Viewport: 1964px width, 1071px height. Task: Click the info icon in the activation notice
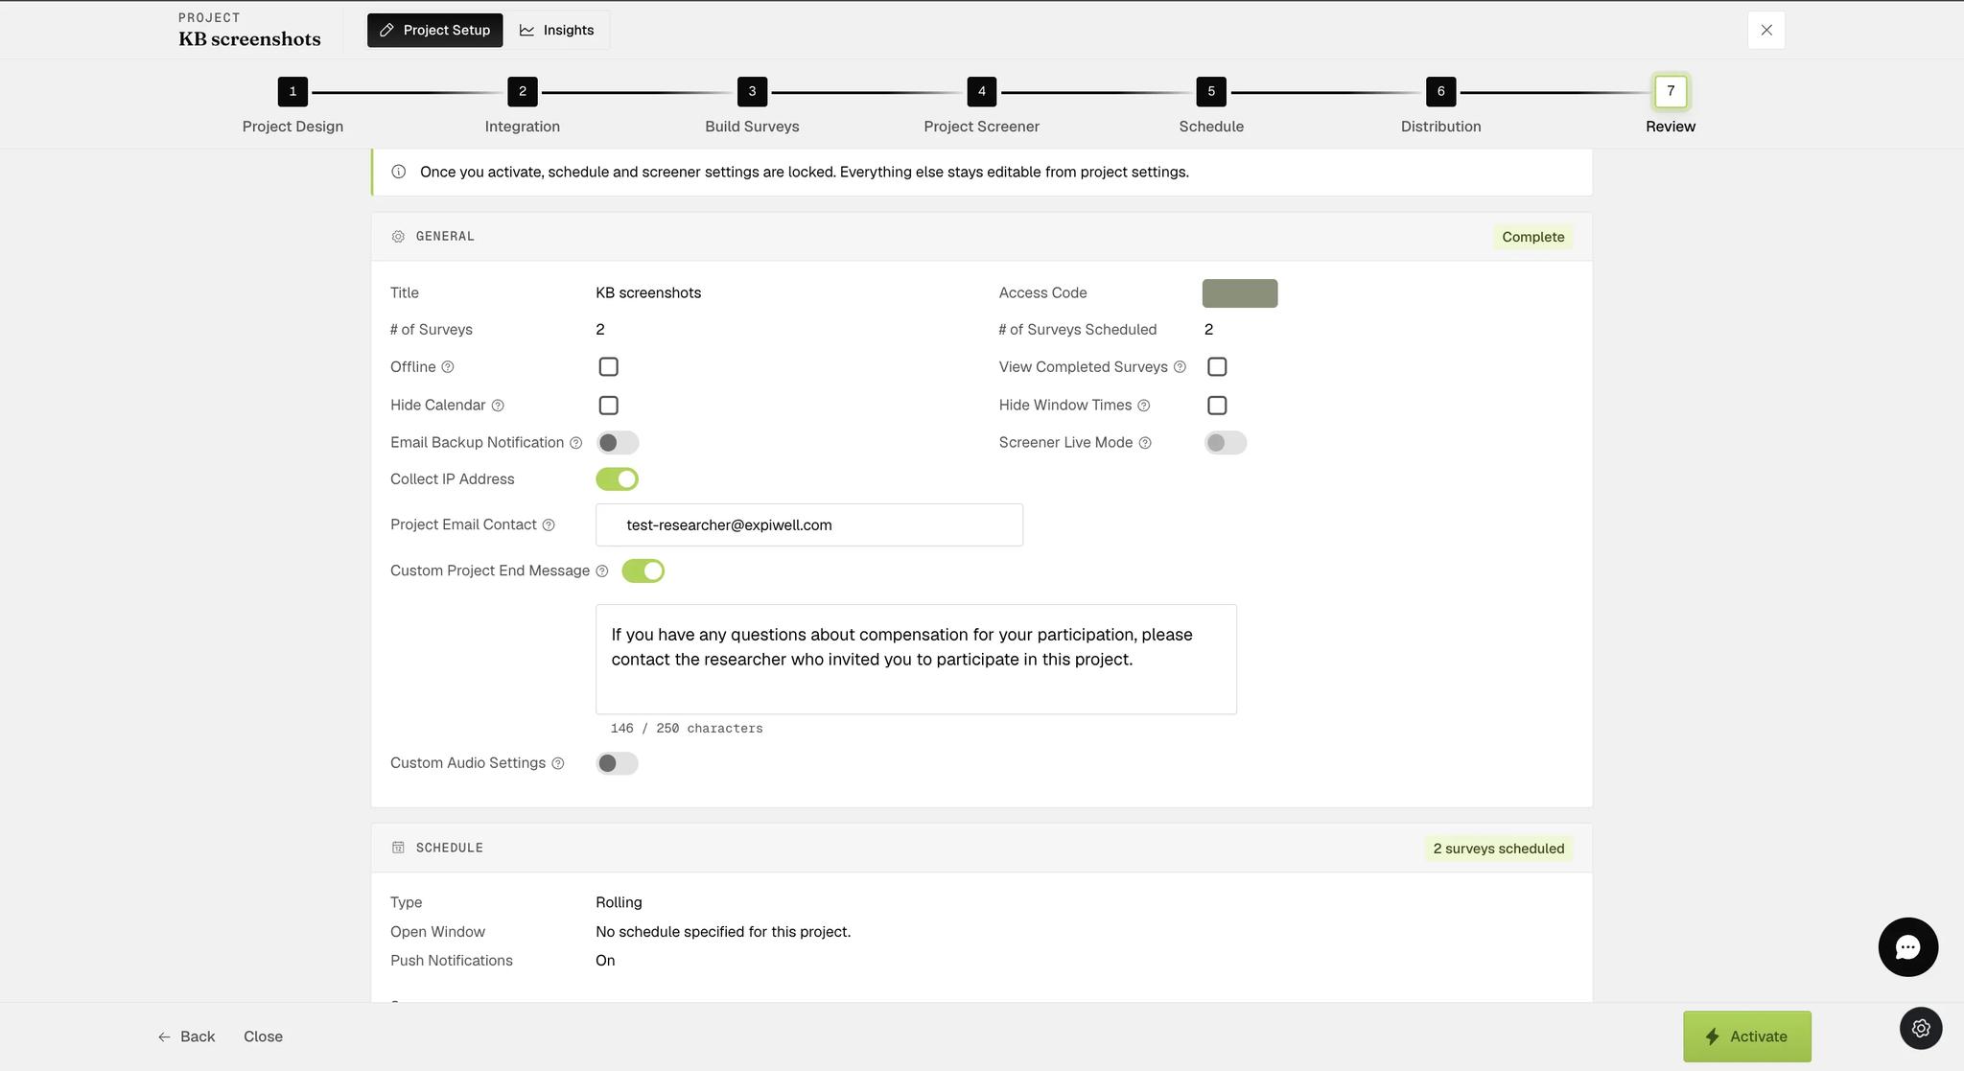[398, 172]
